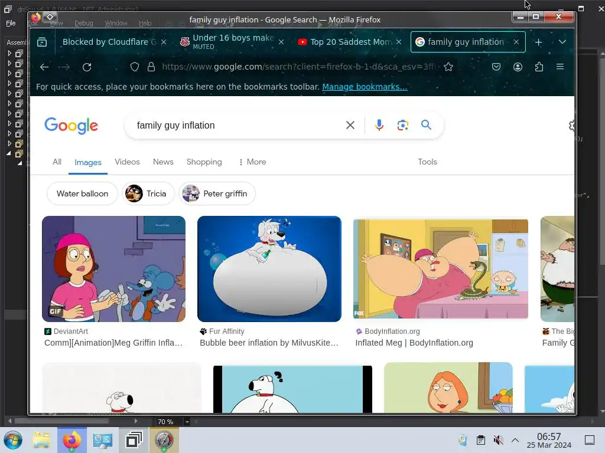605x453 pixels.
Task: Go back with the Firefox back arrow
Action: (44, 67)
